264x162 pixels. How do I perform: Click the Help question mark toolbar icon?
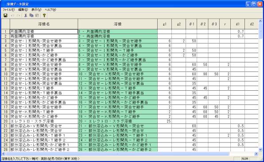pyautogui.click(x=44, y=15)
